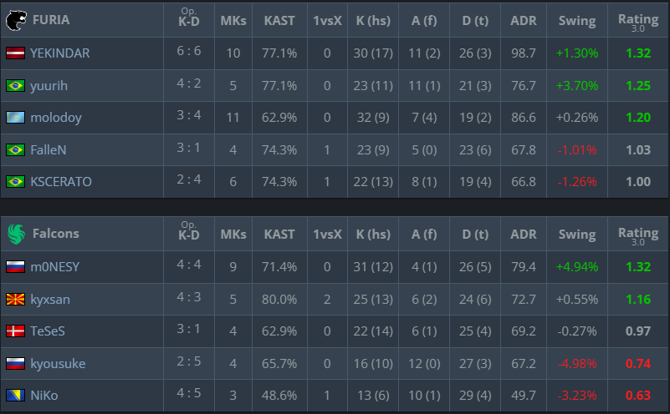Open KSCERATO's player profile

60,182
